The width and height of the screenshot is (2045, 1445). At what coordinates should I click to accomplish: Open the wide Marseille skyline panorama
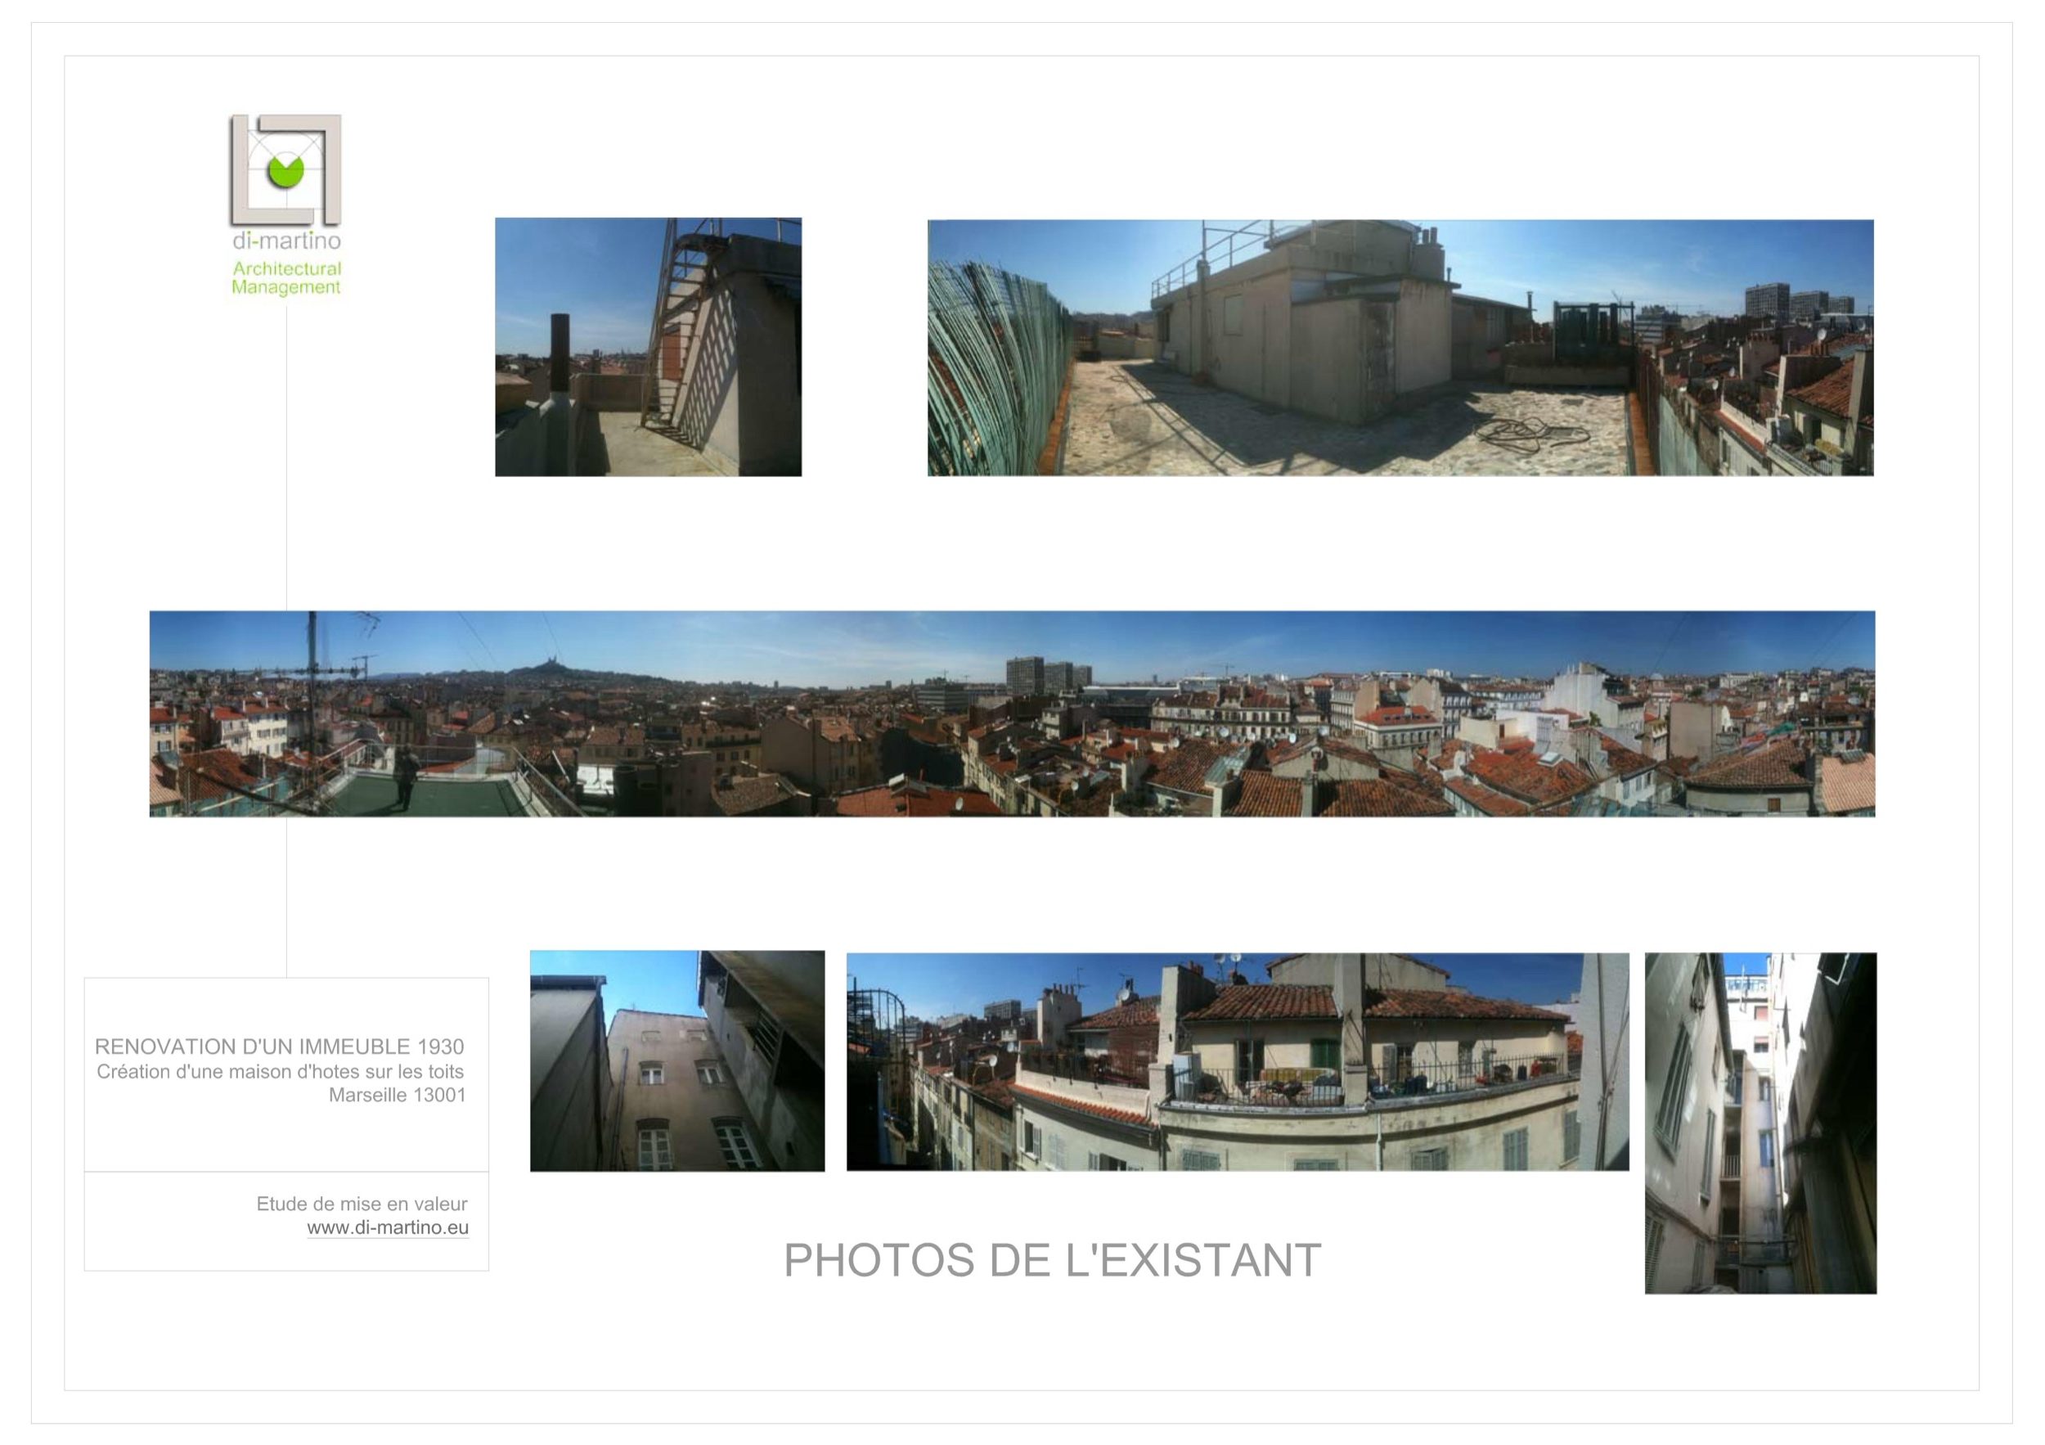1012,713
